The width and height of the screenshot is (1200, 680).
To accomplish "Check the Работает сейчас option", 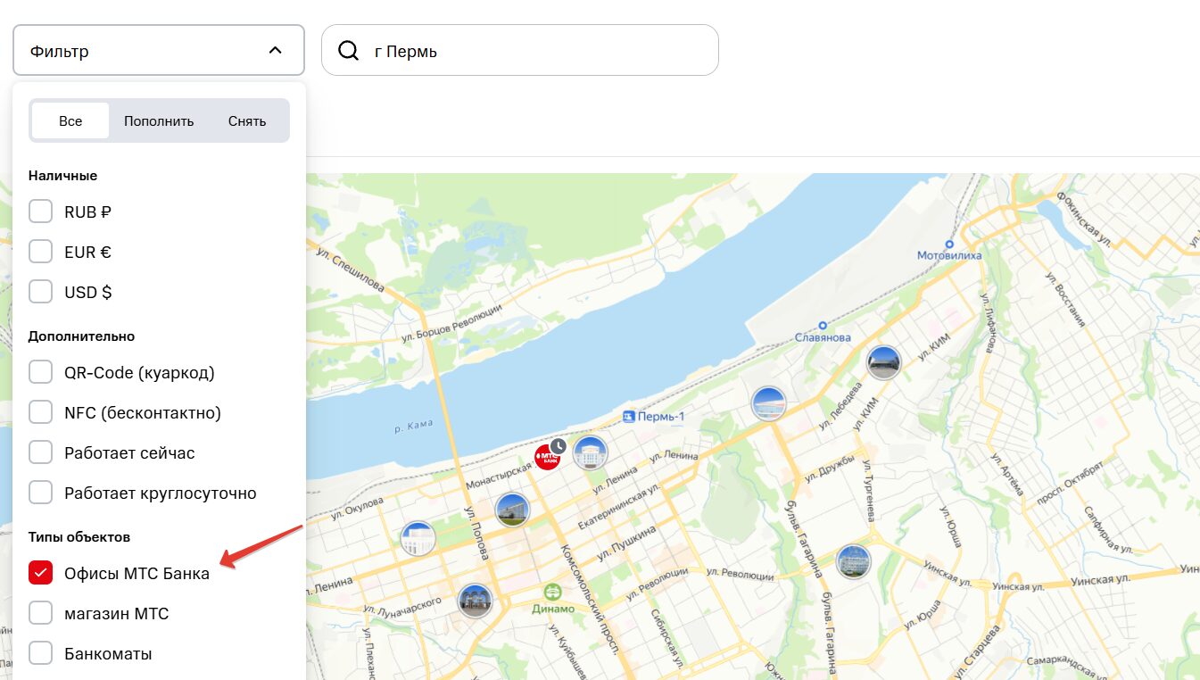I will click(x=41, y=452).
